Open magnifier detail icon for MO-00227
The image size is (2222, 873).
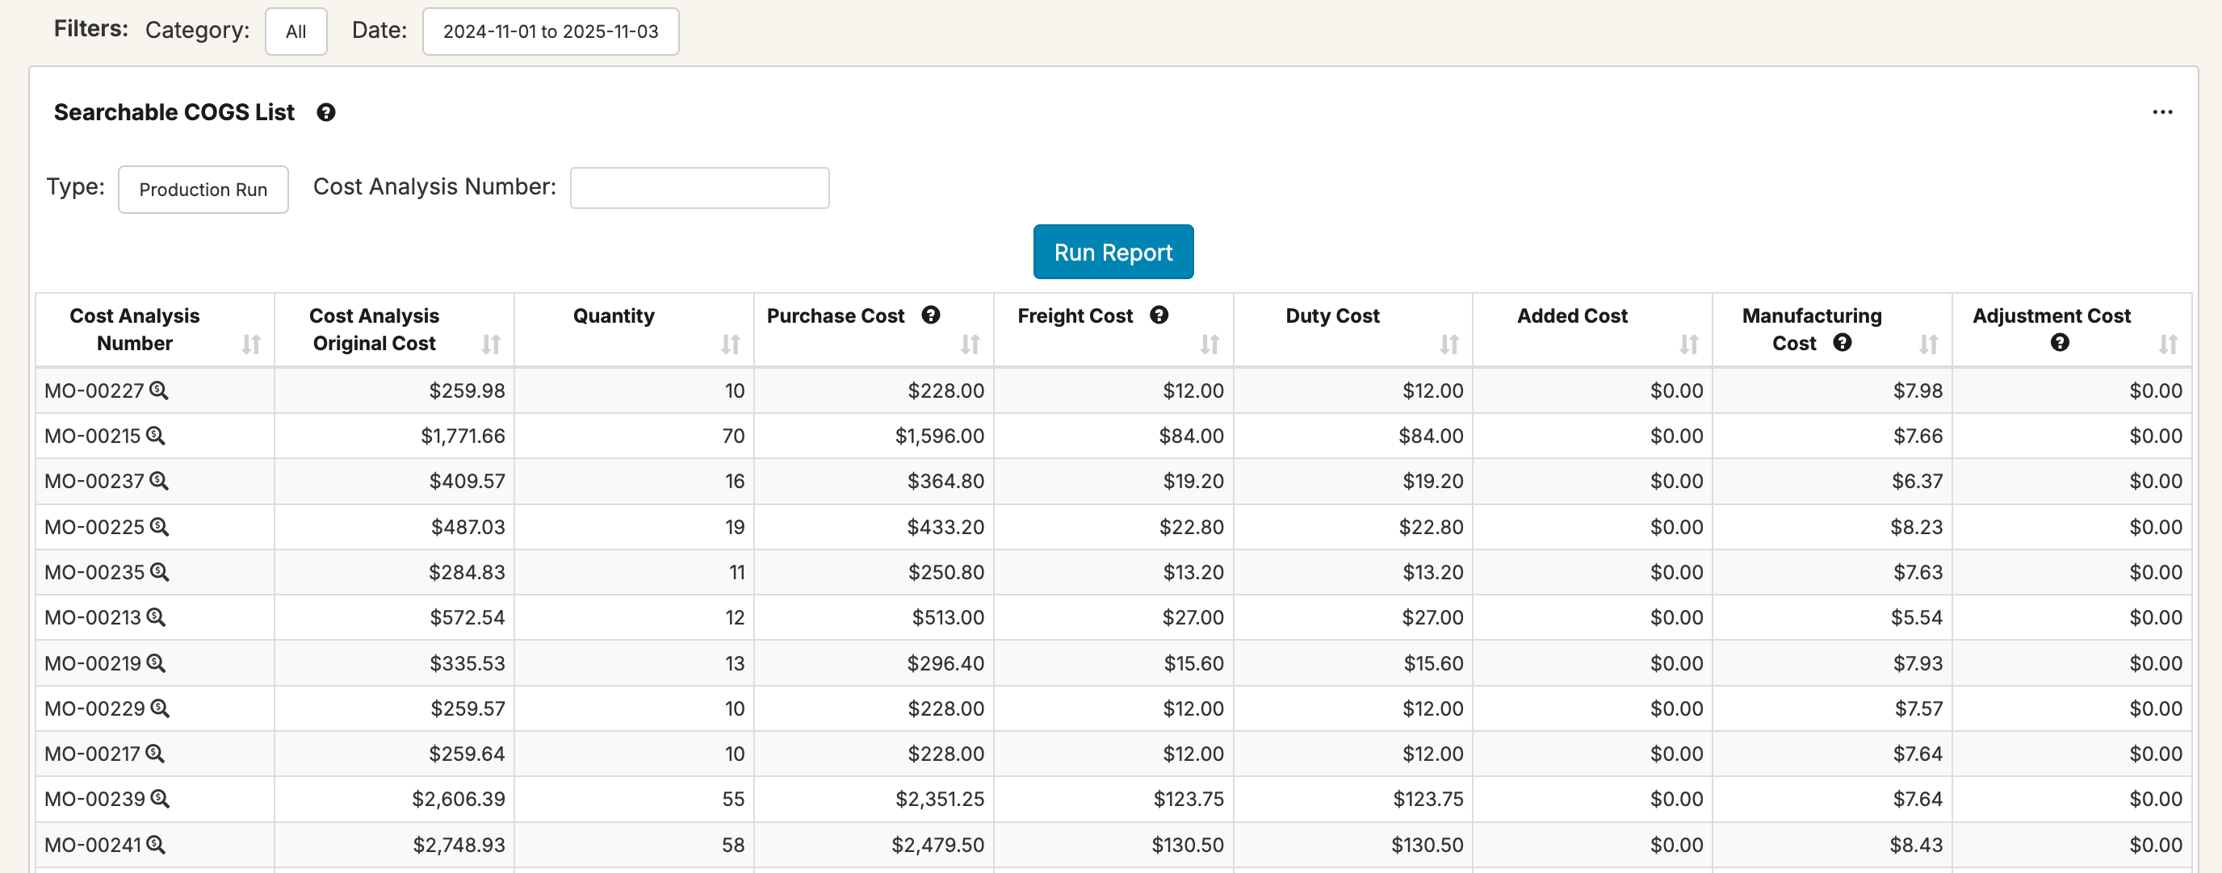click(159, 391)
